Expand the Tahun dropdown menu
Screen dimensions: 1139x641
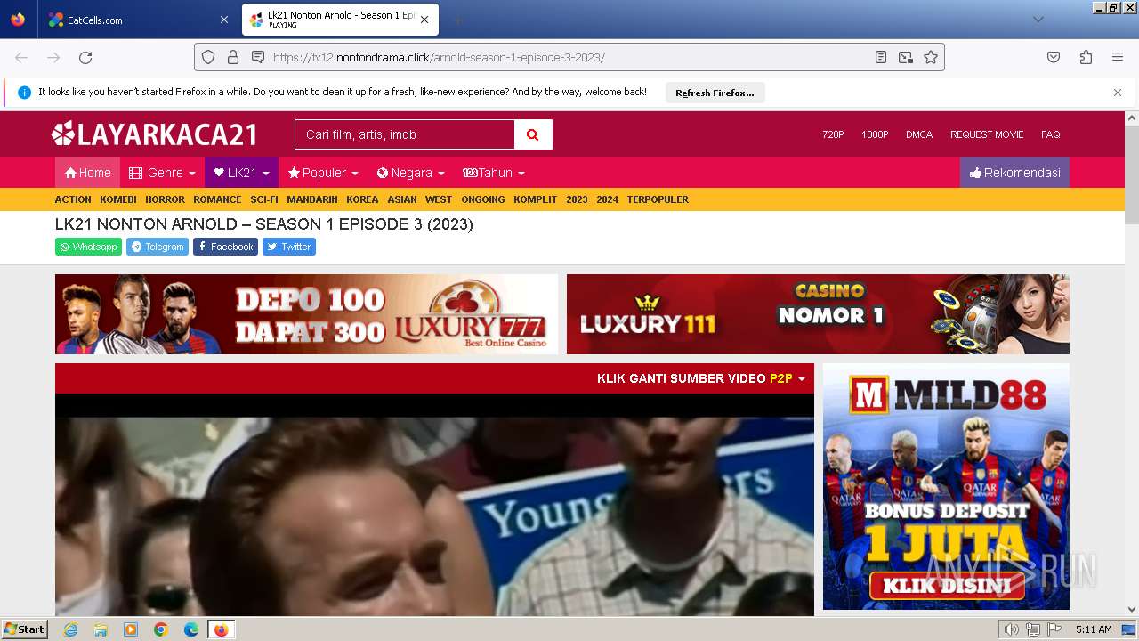pos(494,173)
